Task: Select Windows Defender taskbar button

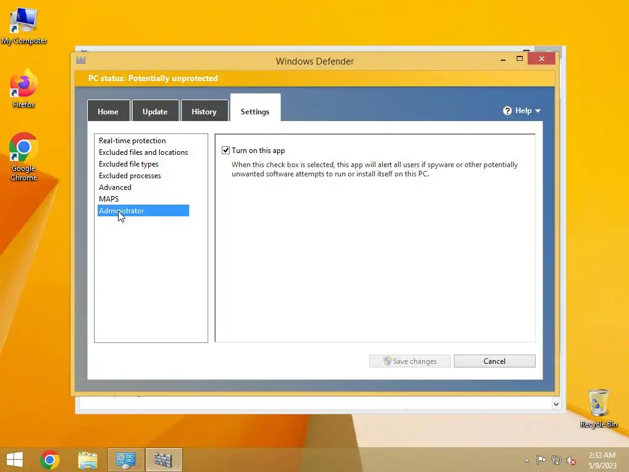Action: (163, 460)
